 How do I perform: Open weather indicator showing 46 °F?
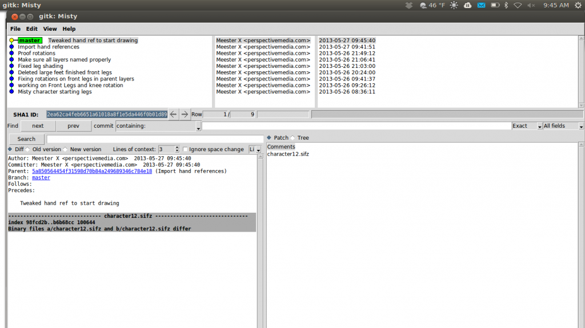pyautogui.click(x=432, y=5)
